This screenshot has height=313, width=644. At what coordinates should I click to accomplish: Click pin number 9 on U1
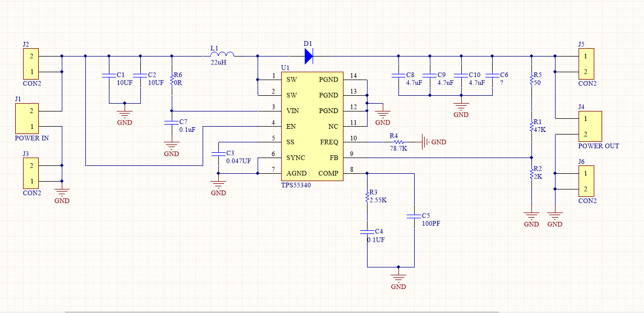351,154
